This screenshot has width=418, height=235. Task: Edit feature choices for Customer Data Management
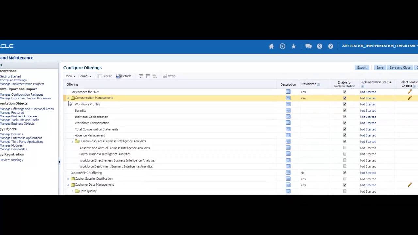click(410, 185)
